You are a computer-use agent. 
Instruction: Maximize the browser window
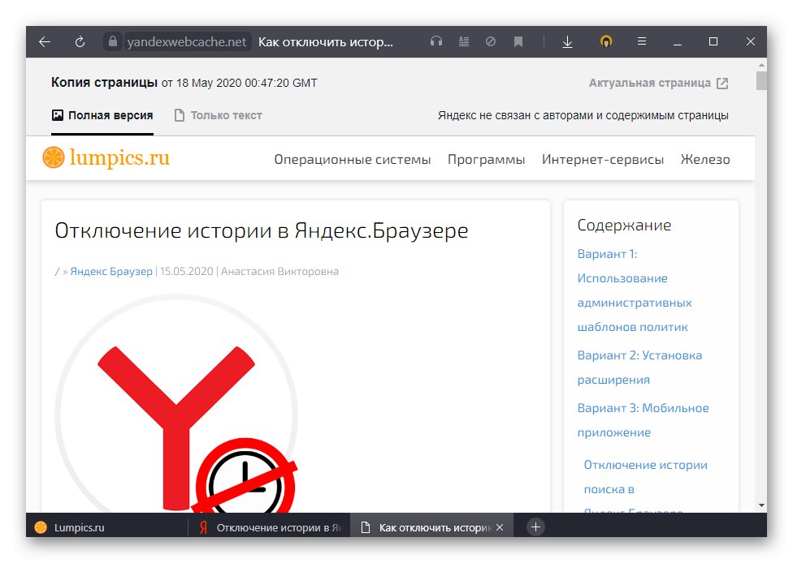(x=713, y=41)
